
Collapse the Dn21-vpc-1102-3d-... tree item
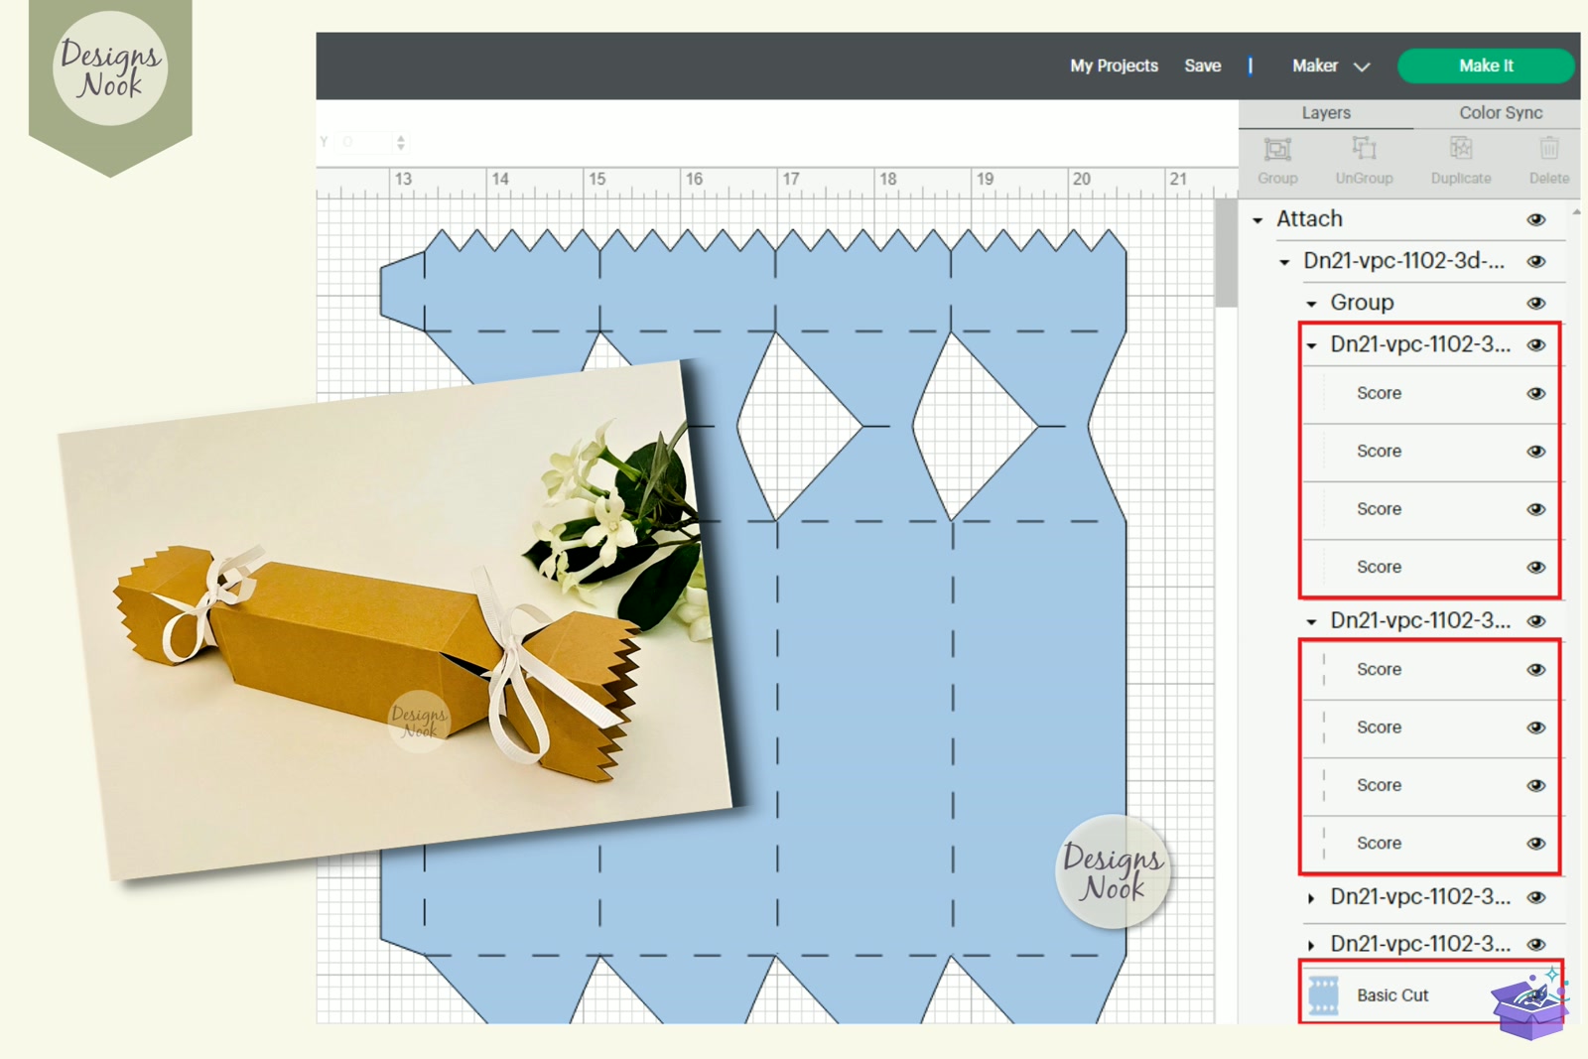(x=1284, y=262)
